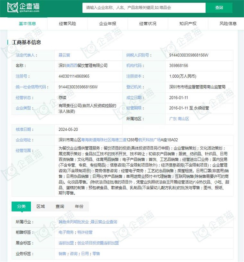
Task: Click the 核准日期 label link
Action: point(23,130)
